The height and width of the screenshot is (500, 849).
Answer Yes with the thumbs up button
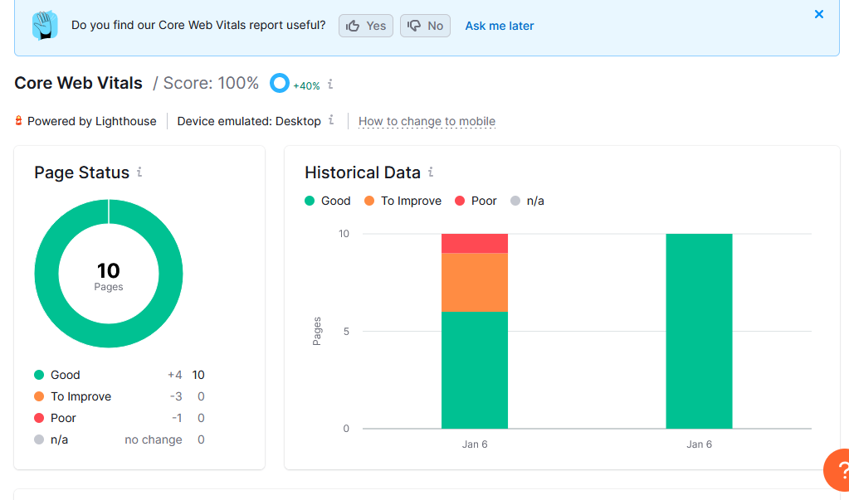[x=366, y=26]
